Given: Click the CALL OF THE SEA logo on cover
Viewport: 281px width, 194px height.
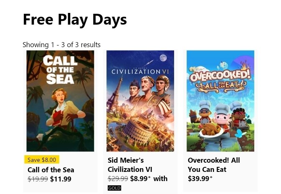Looking at the screenshot, I should [x=60, y=70].
